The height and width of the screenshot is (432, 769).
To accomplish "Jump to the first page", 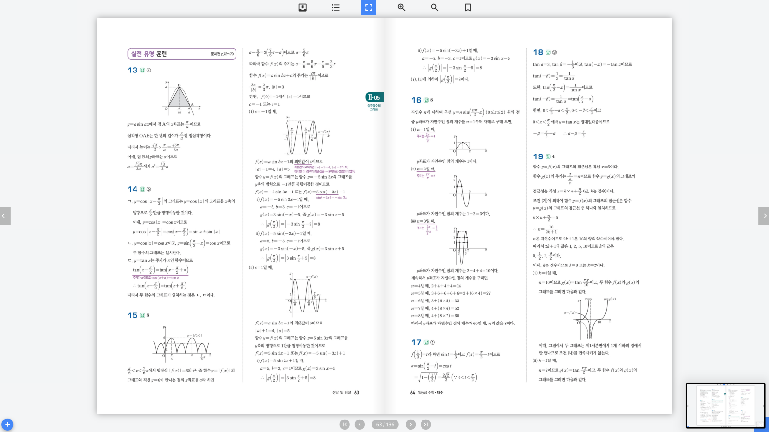I will [x=345, y=424].
